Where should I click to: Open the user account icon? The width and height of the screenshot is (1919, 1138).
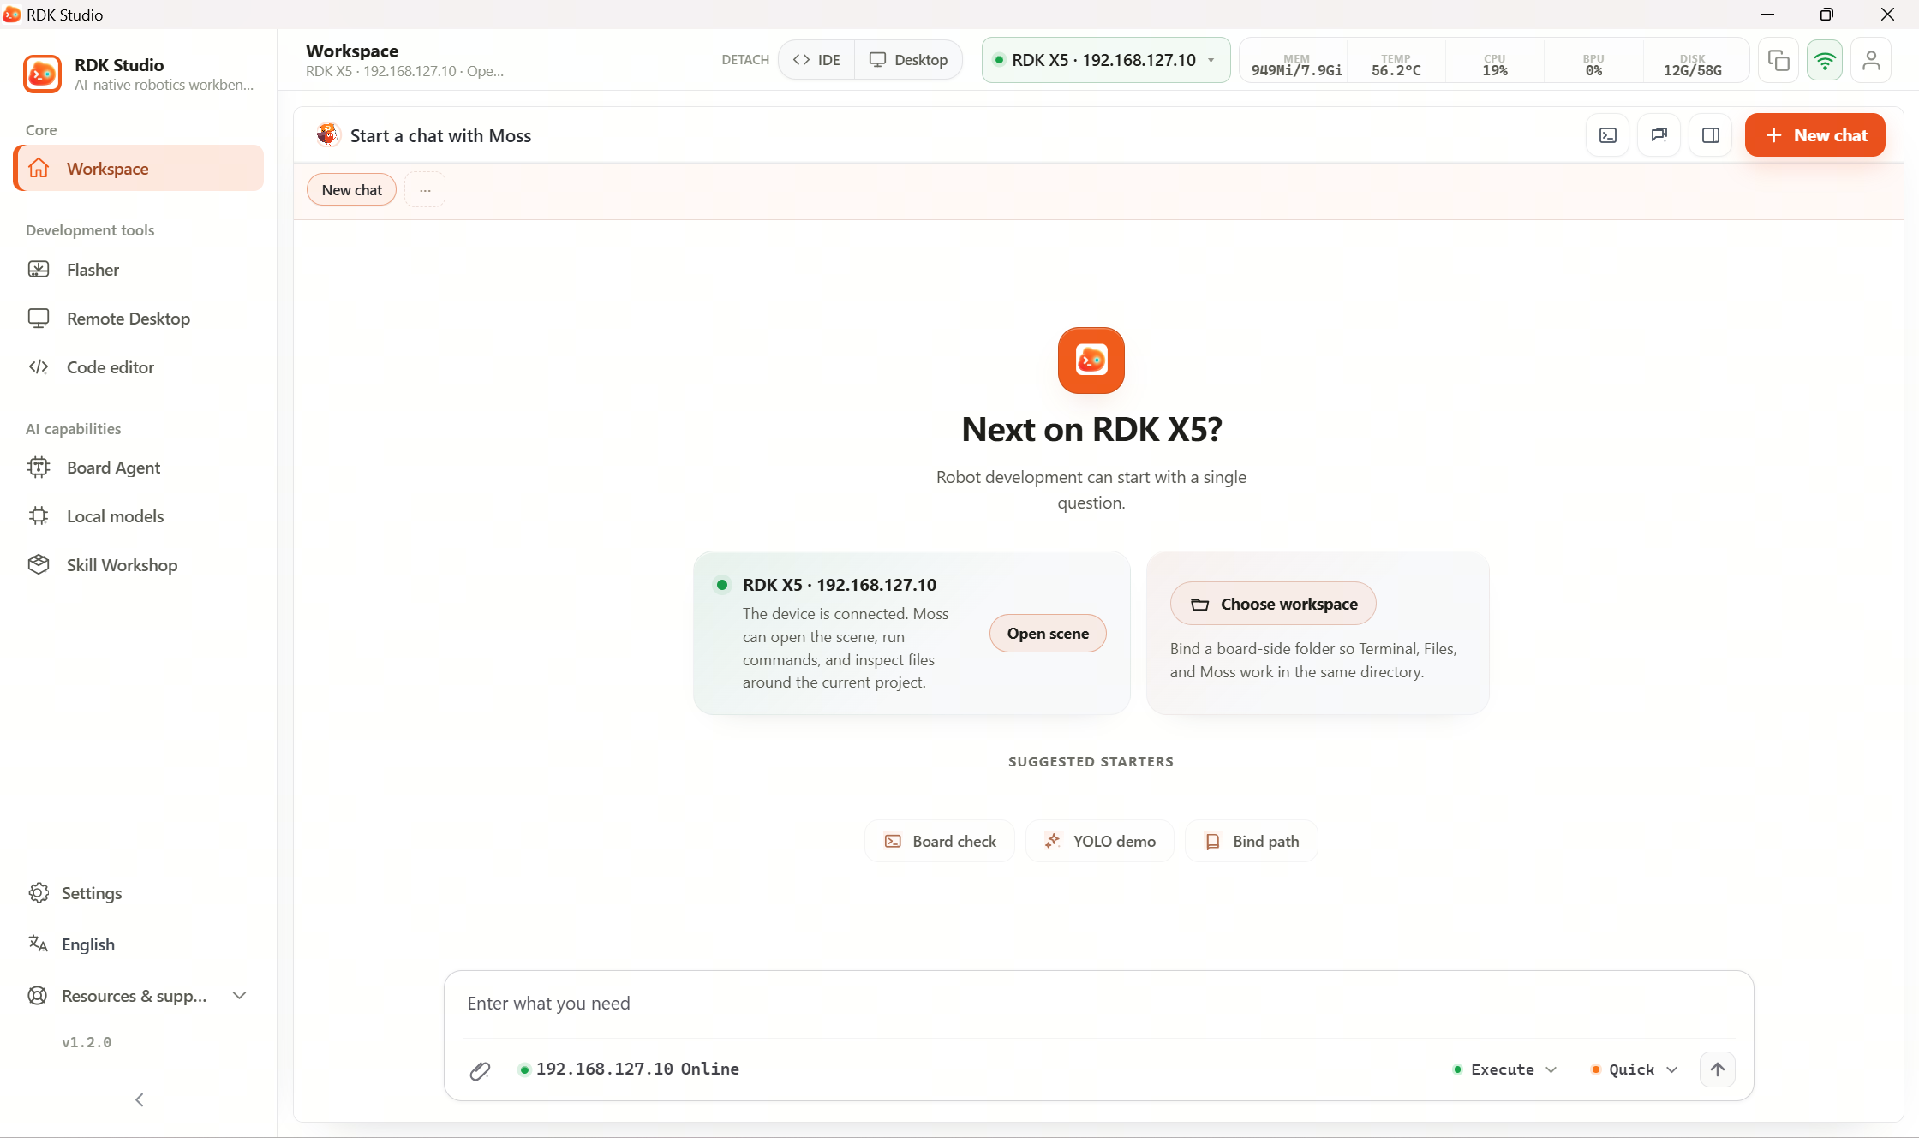pos(1871,60)
